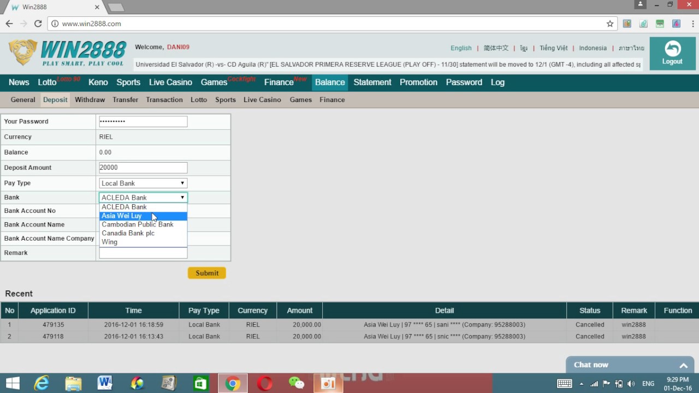Screen dimensions: 699x393
Task: Select ACLEDA Bank in dropdown list
Action: click(143, 207)
